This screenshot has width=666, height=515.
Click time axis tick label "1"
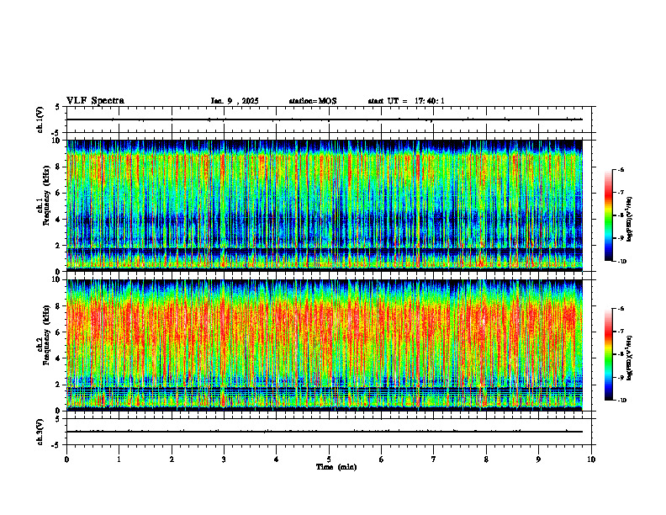pos(119,459)
